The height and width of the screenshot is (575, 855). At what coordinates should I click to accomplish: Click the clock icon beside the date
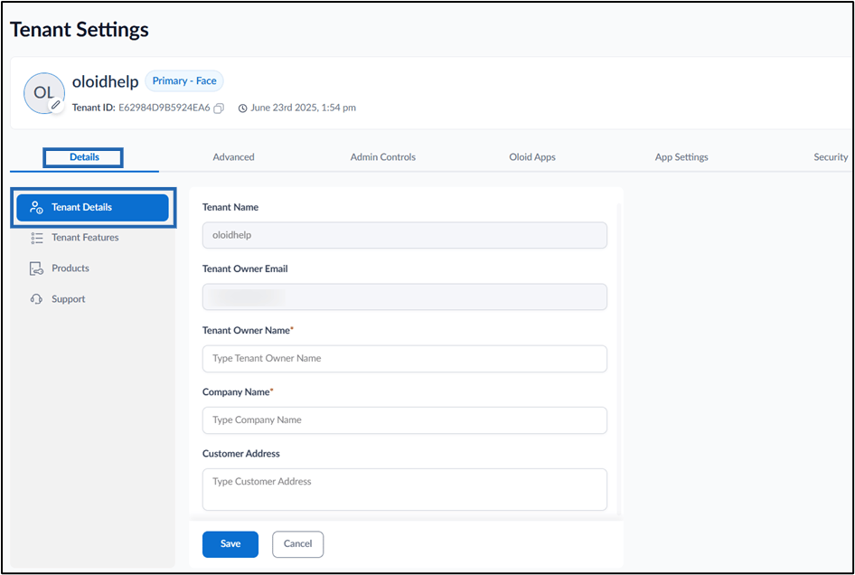point(242,108)
